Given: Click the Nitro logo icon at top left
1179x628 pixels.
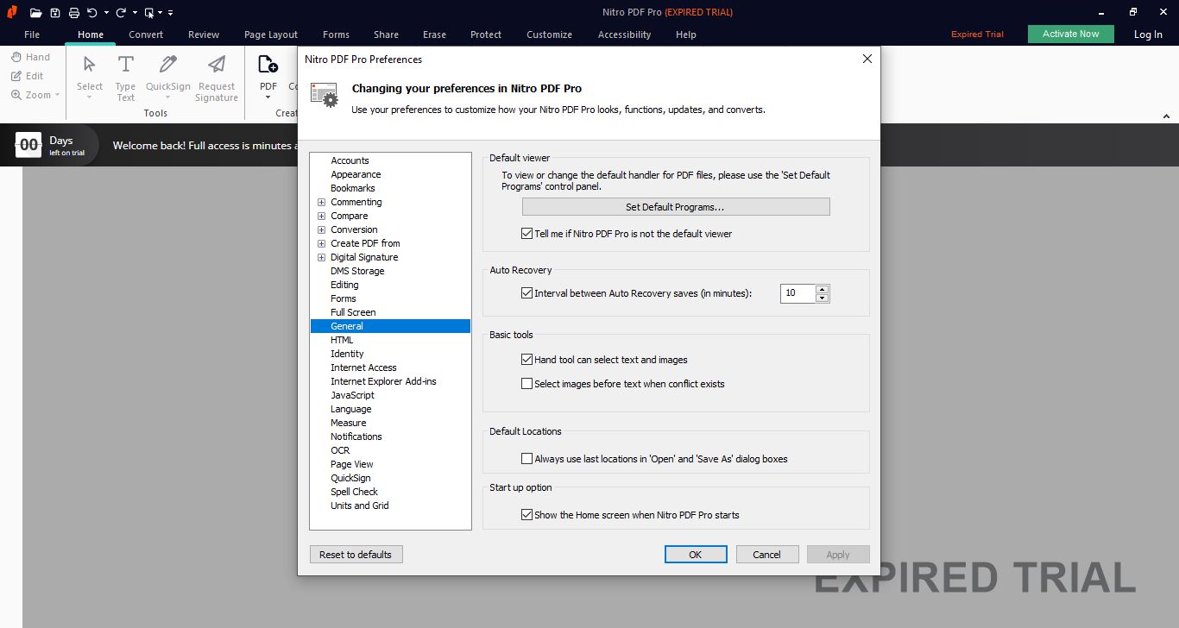Looking at the screenshot, I should point(12,12).
